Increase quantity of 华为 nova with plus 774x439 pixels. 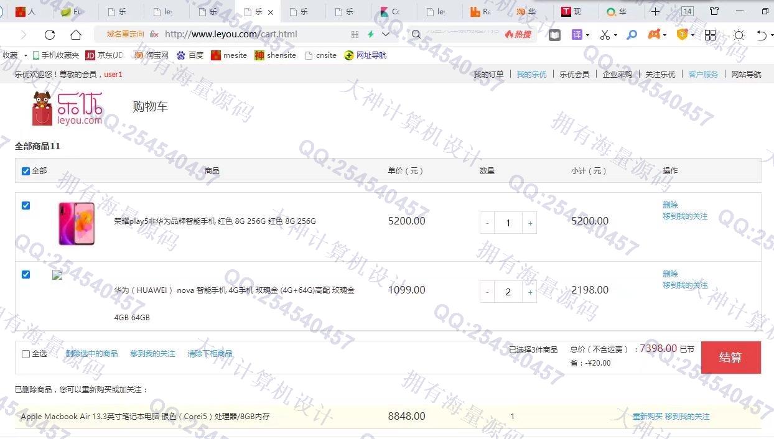click(530, 292)
